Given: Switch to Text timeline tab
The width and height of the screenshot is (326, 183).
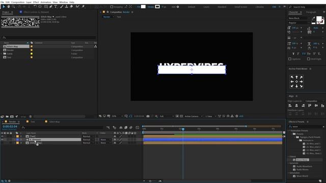Looking at the screenshot, I should pos(33,122).
